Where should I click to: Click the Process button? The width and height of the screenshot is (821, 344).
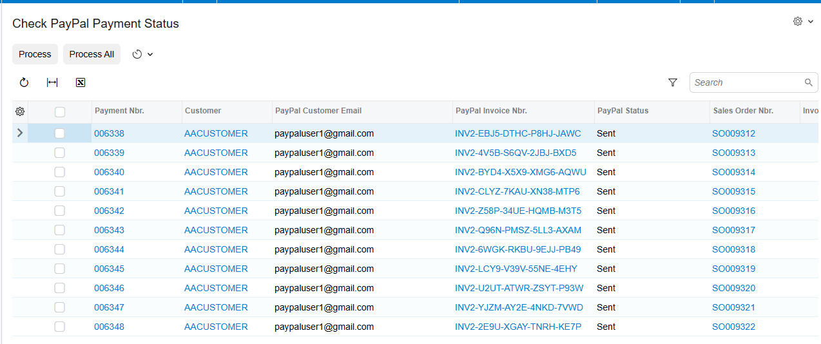click(35, 54)
